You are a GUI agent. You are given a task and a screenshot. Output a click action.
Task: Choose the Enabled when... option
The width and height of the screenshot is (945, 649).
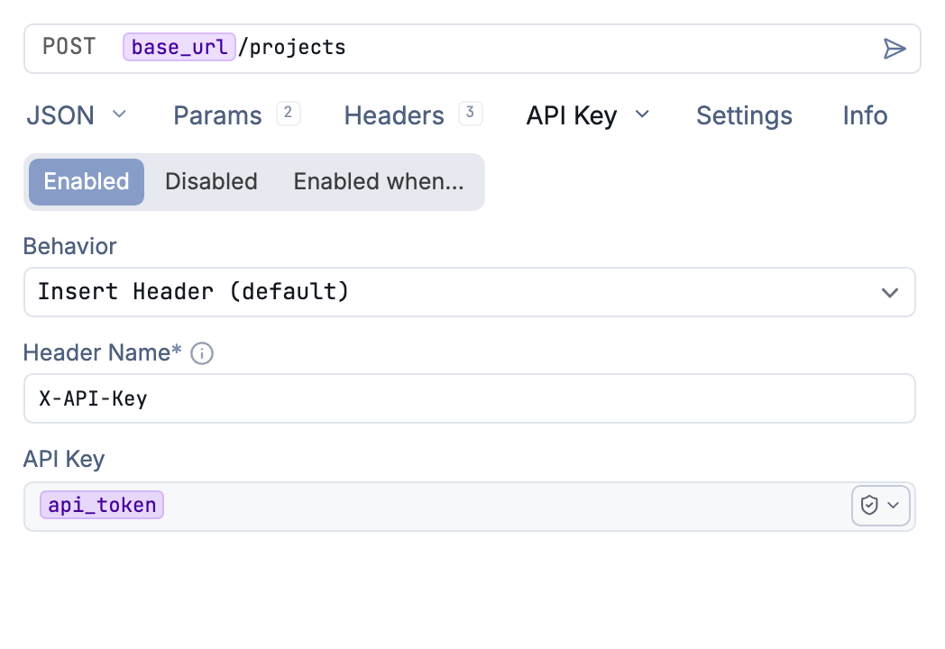(x=379, y=182)
